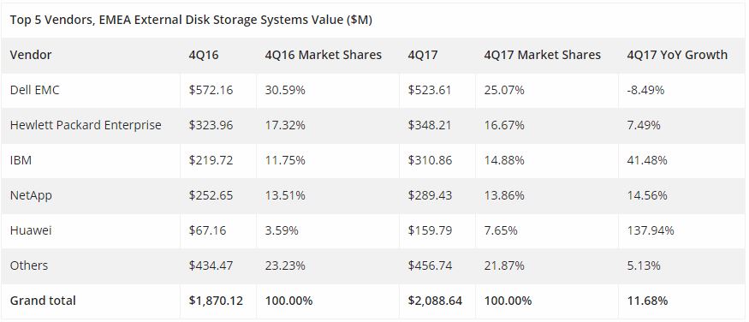Select the 4Q16 column header
Viewport: 749px width, 322px height.
point(204,55)
